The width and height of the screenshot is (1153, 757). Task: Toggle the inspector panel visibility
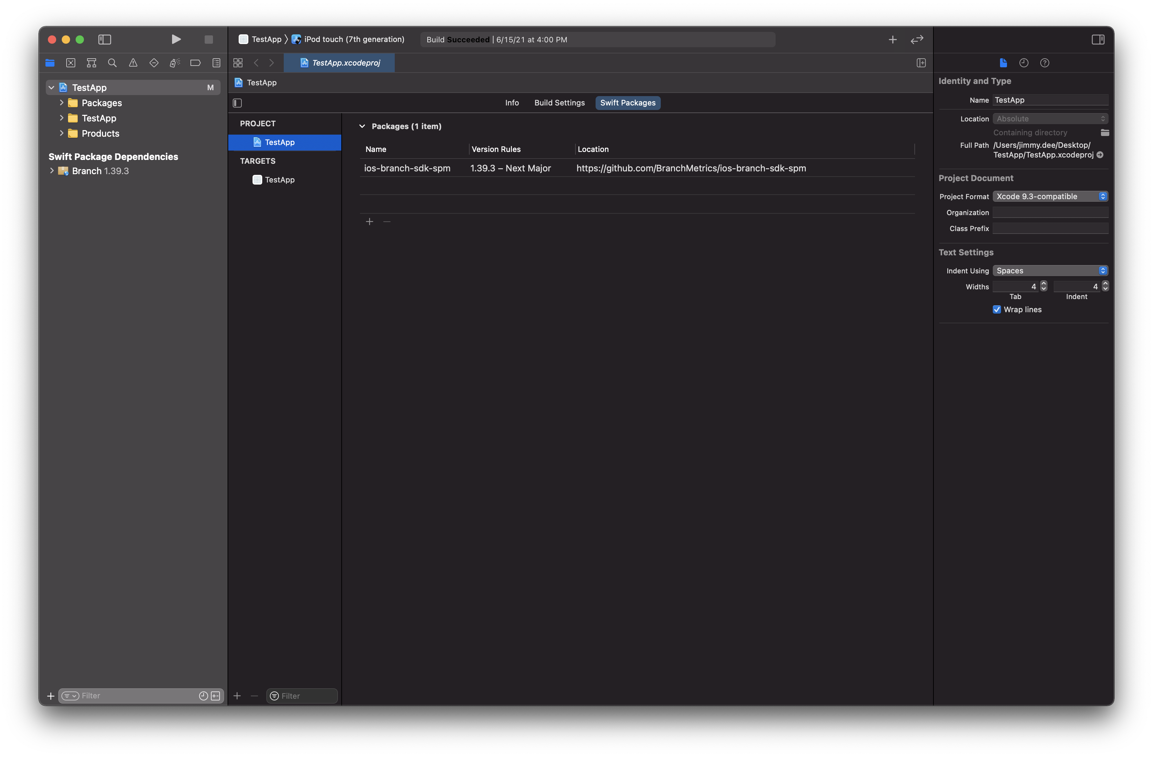(1098, 40)
